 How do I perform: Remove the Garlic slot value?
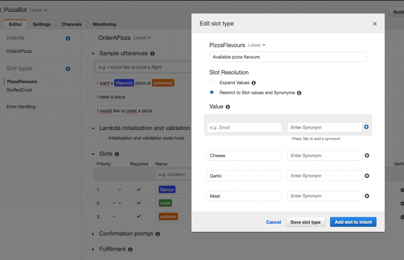tap(367, 176)
